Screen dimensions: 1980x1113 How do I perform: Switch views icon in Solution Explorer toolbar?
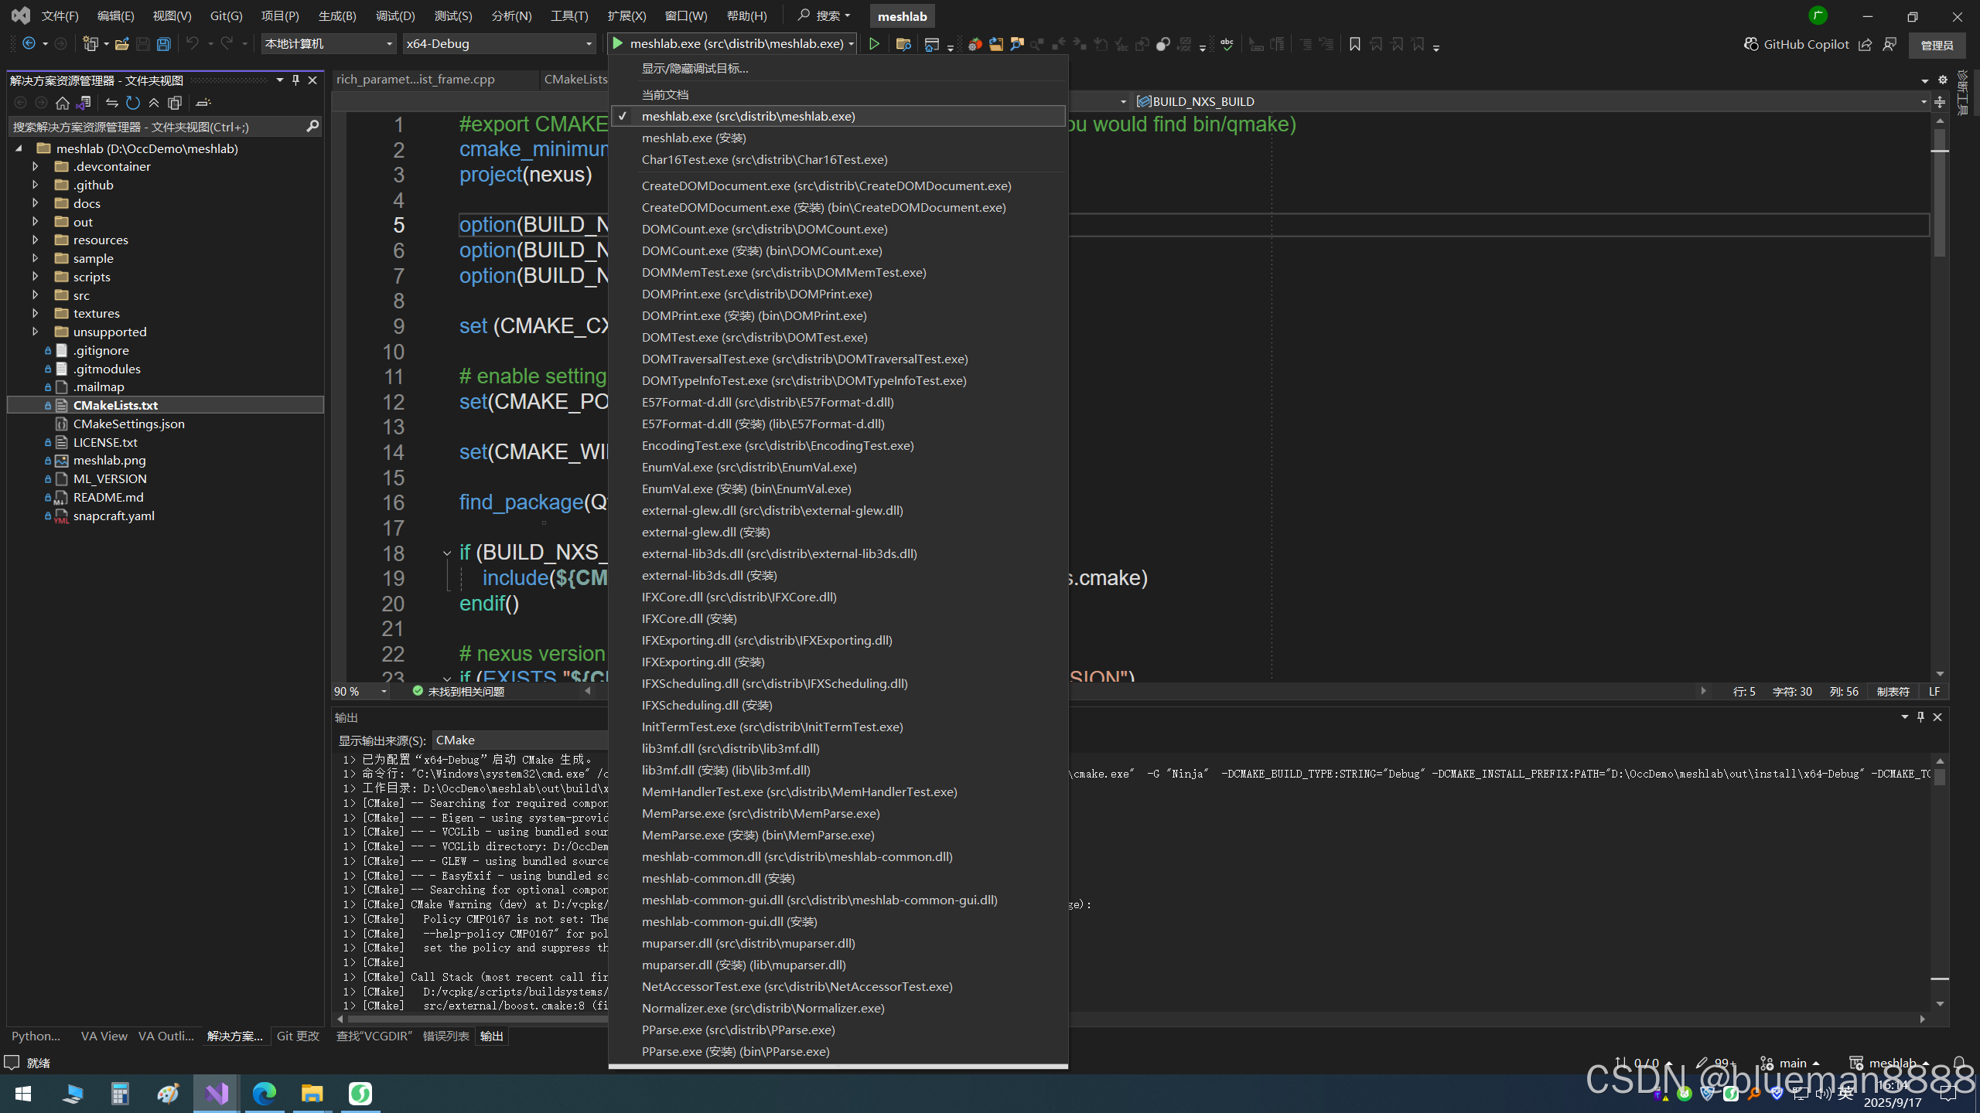point(84,103)
